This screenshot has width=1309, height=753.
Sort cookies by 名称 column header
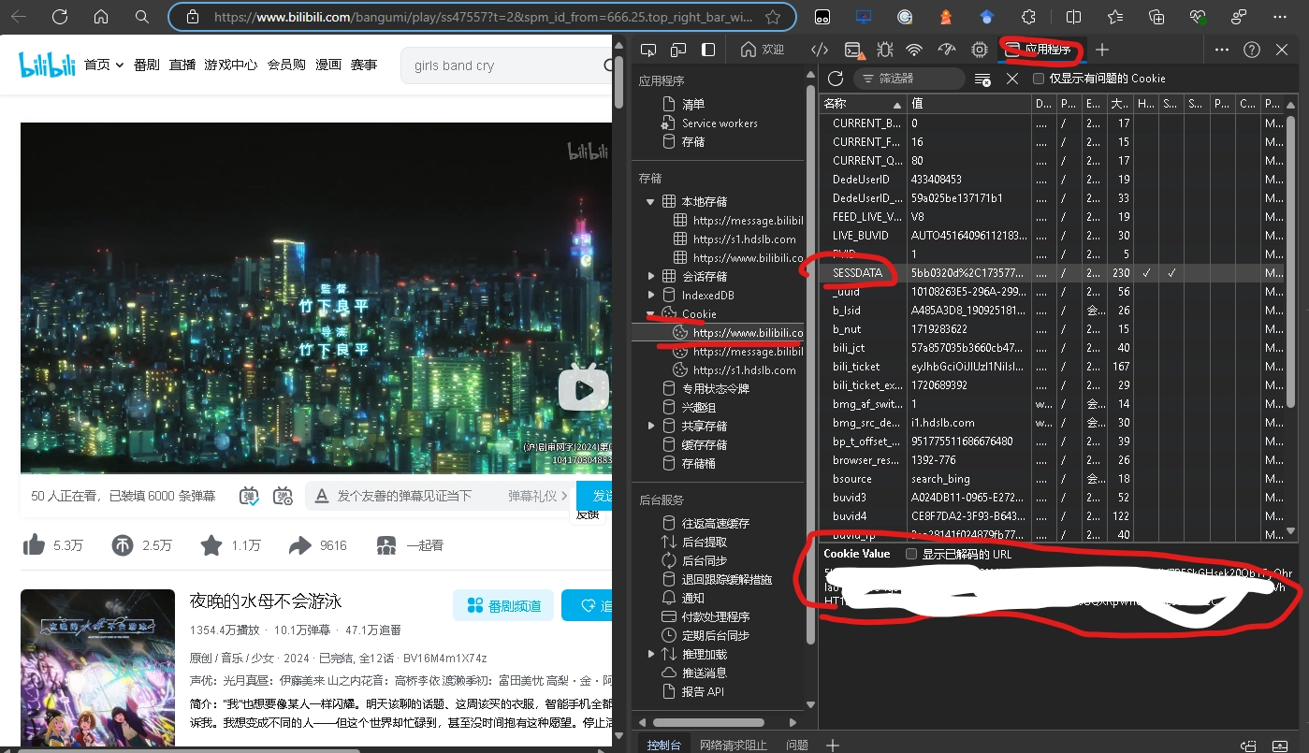(864, 104)
